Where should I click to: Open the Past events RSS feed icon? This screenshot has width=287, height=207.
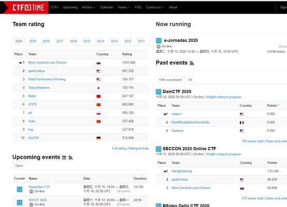pyautogui.click(x=192, y=63)
